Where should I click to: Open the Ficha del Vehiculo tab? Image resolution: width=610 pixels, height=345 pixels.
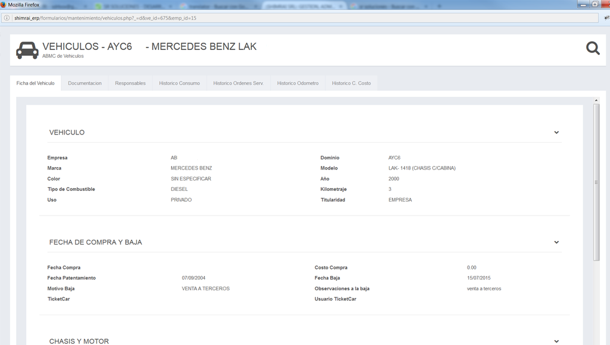(x=35, y=83)
